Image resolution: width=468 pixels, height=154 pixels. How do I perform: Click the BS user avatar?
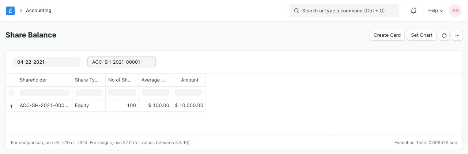[x=455, y=11]
